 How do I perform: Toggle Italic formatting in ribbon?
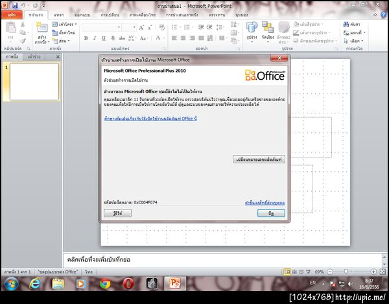[x=95, y=38]
